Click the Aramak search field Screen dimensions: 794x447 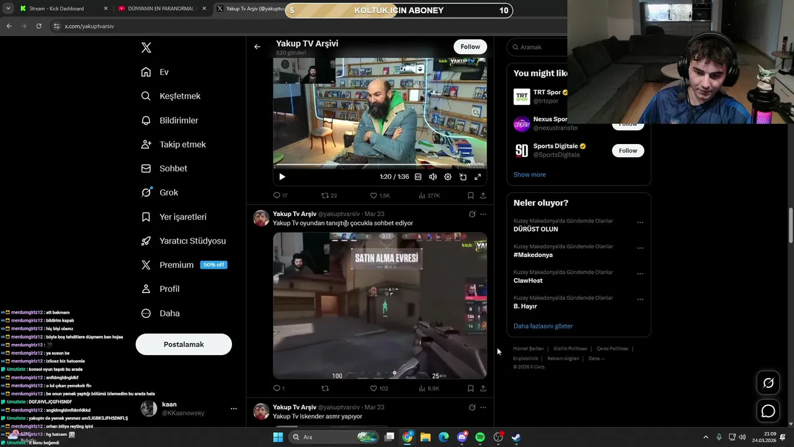(x=537, y=47)
